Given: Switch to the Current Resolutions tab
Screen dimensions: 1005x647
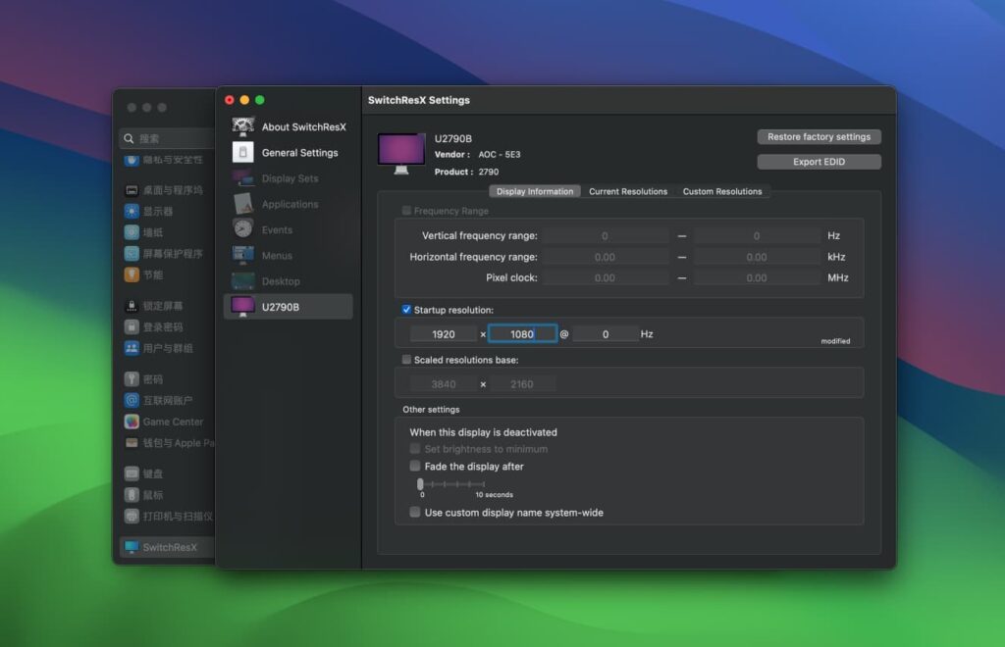Looking at the screenshot, I should pyautogui.click(x=627, y=191).
